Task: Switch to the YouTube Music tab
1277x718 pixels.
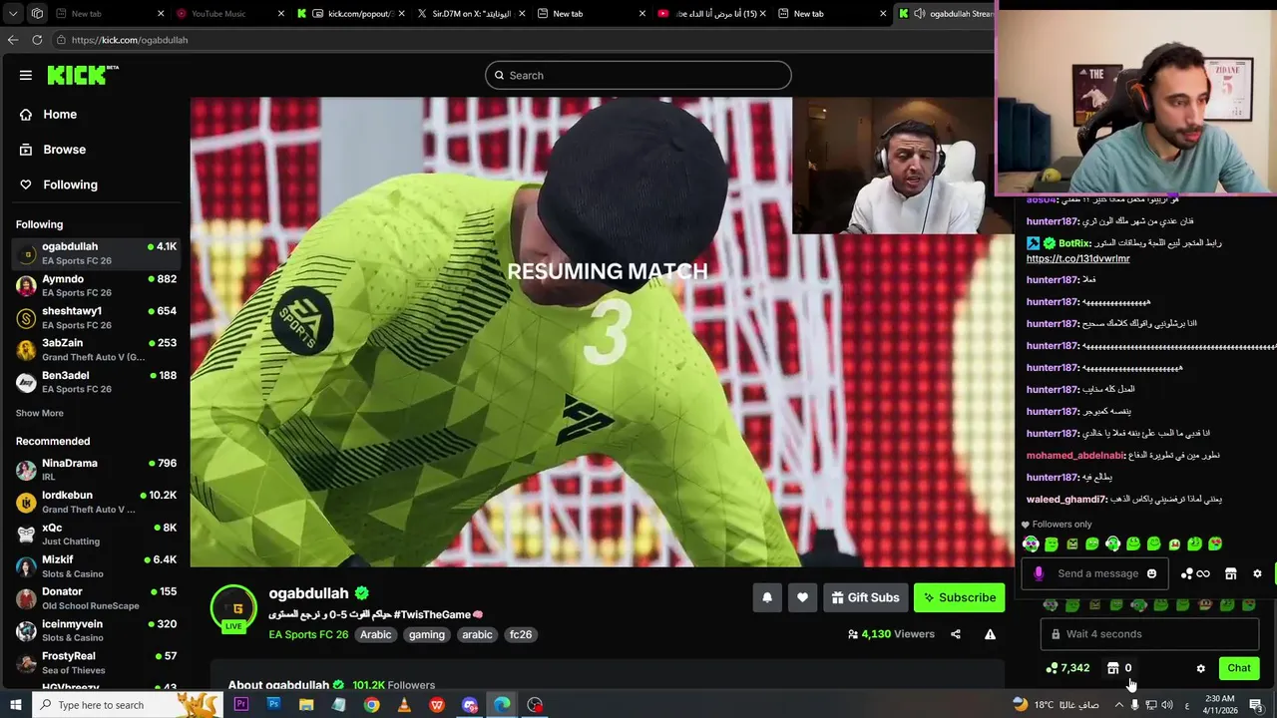Action: pyautogui.click(x=228, y=13)
